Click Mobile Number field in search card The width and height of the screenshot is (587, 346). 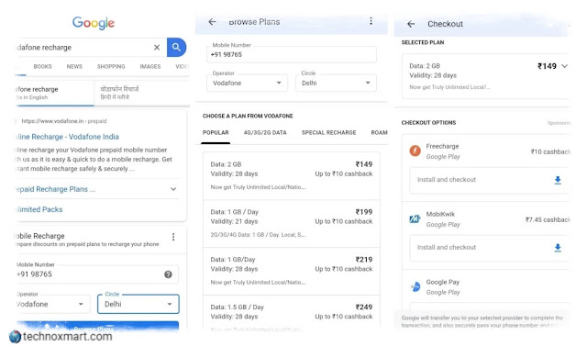96,274
